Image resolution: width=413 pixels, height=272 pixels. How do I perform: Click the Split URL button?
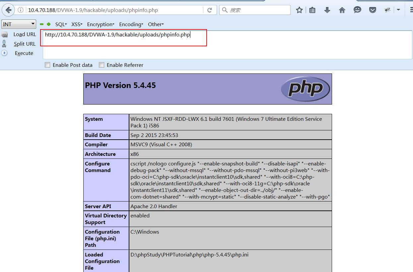click(x=25, y=44)
